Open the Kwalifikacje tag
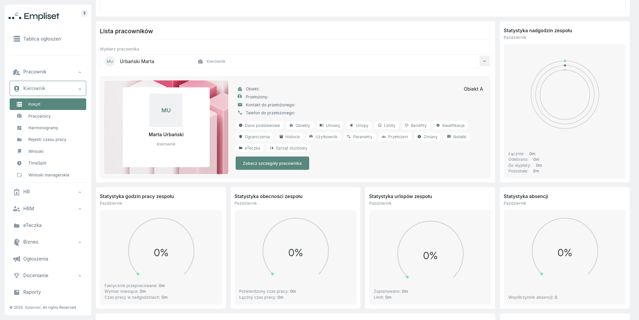 pos(450,126)
